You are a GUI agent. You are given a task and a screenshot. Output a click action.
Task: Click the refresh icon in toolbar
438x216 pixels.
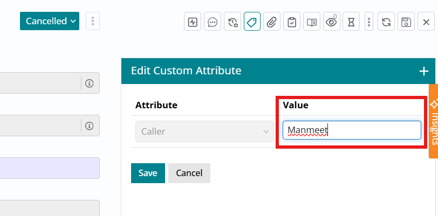point(386,22)
